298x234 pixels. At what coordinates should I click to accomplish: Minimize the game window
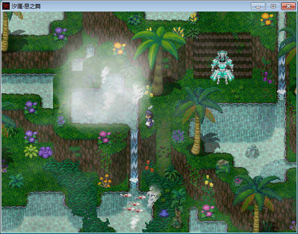point(258,6)
